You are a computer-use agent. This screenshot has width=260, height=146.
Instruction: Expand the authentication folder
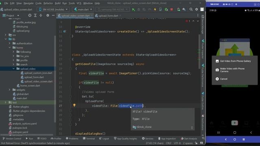point(9,43)
